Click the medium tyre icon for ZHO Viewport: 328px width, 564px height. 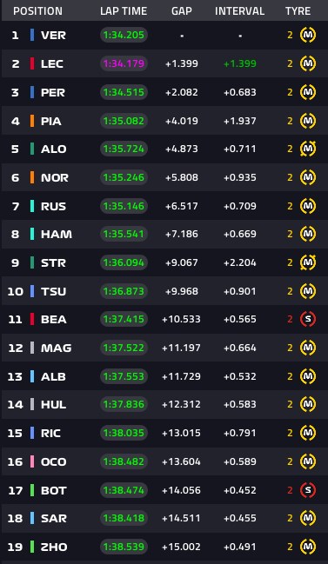point(308,547)
